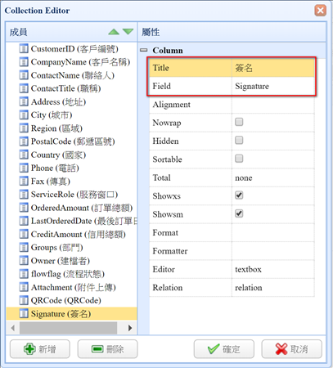Uncheck the Showxs checkbox

(239, 195)
